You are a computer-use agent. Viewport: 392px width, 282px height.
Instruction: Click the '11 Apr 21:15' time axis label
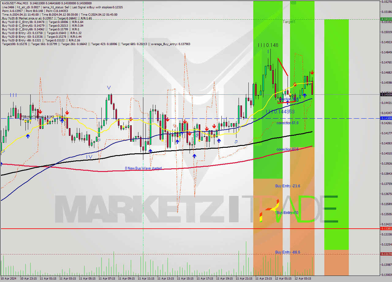click(x=244, y=279)
